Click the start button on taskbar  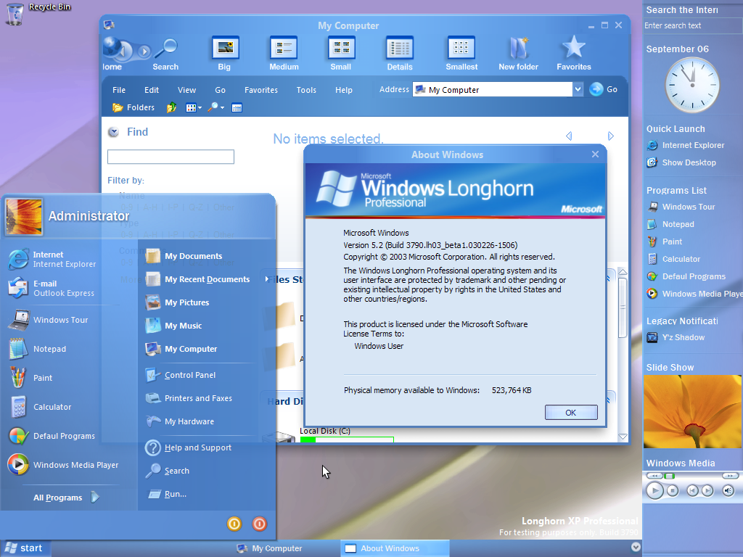click(25, 548)
